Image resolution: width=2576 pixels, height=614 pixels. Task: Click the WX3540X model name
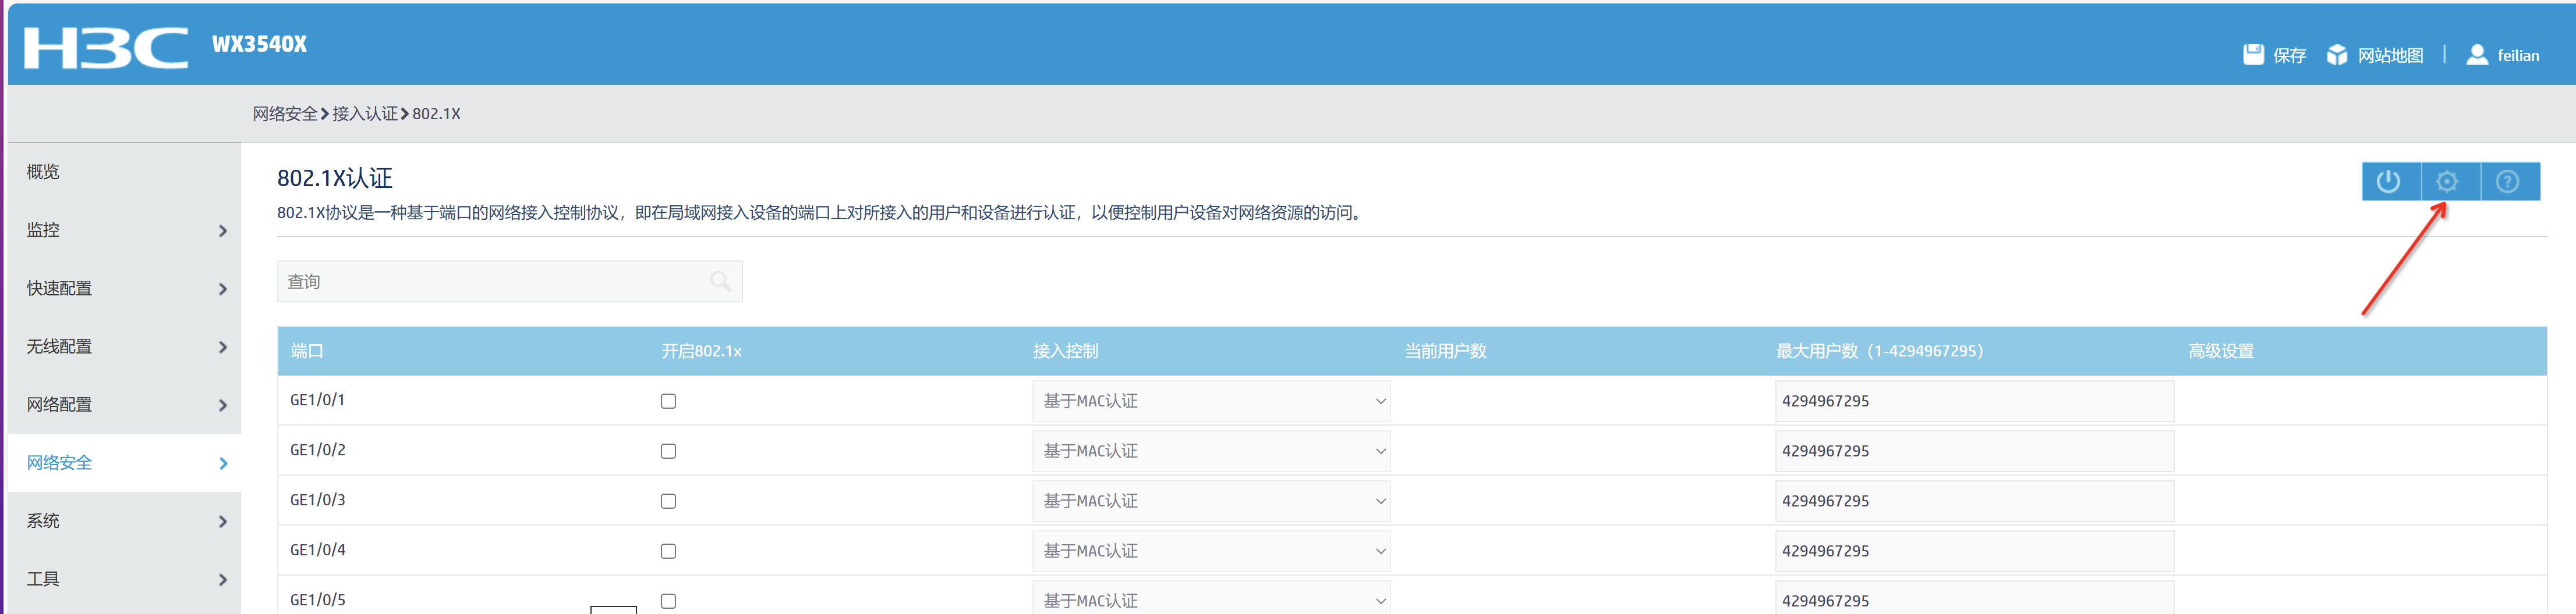pyautogui.click(x=259, y=44)
